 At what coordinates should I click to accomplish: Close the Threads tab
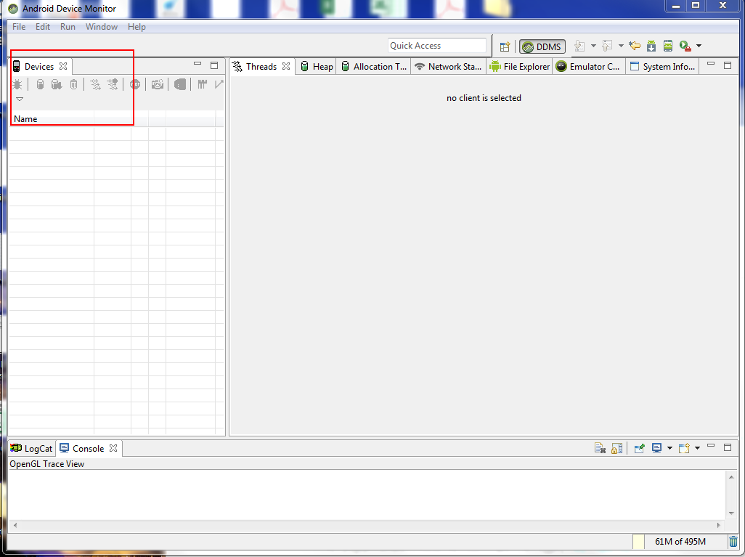pyautogui.click(x=286, y=66)
